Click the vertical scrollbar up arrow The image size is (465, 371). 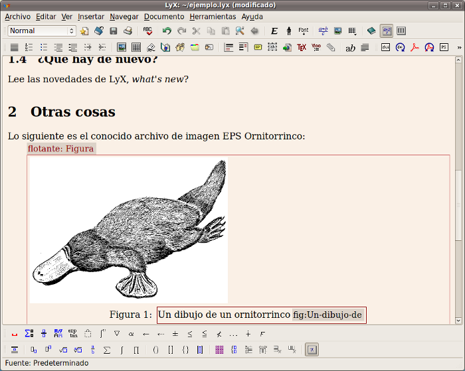(x=458, y=60)
